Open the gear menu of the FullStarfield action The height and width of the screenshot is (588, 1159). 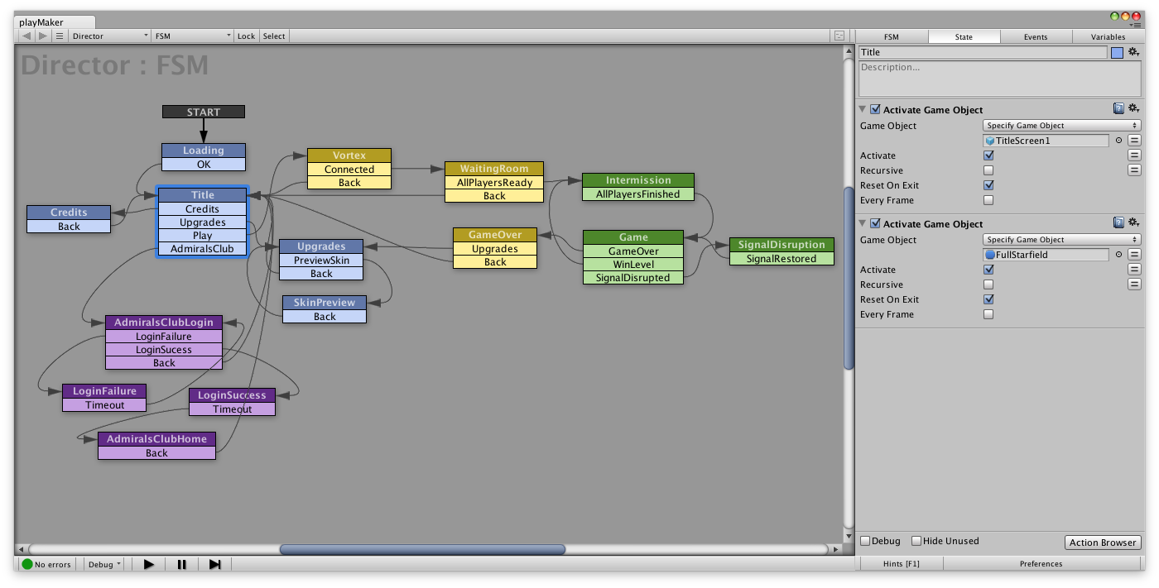coord(1134,222)
